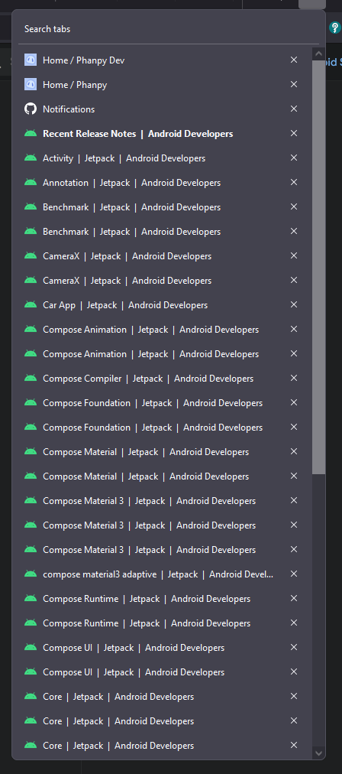Screen dimensions: 342x774
Task: Close the Car App Jetpack tab
Action: tap(294, 304)
